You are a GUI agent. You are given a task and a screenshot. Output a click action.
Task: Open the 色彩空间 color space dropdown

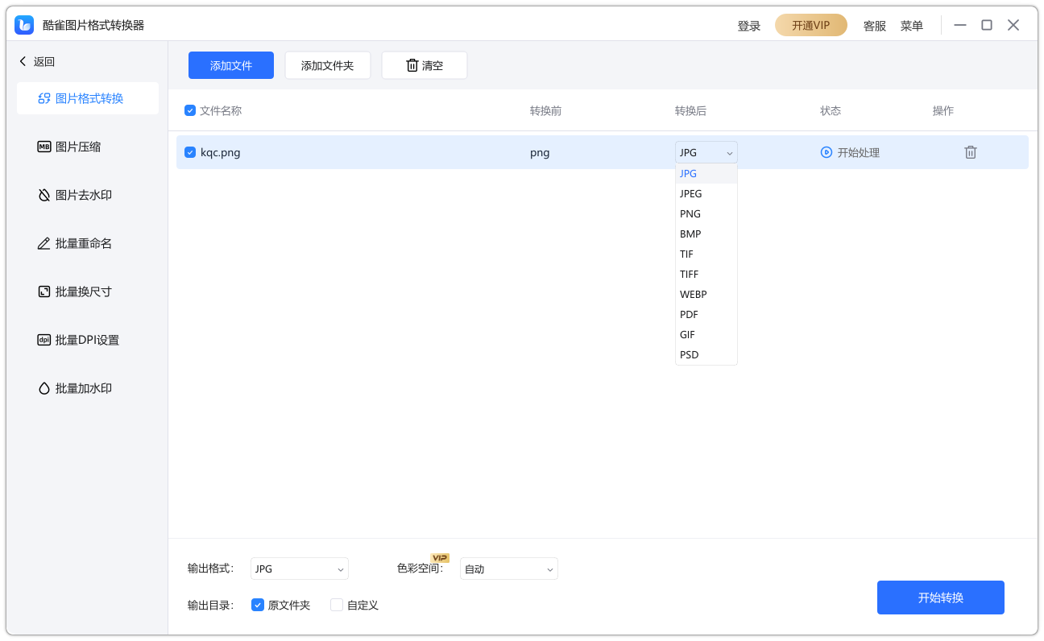tap(508, 569)
